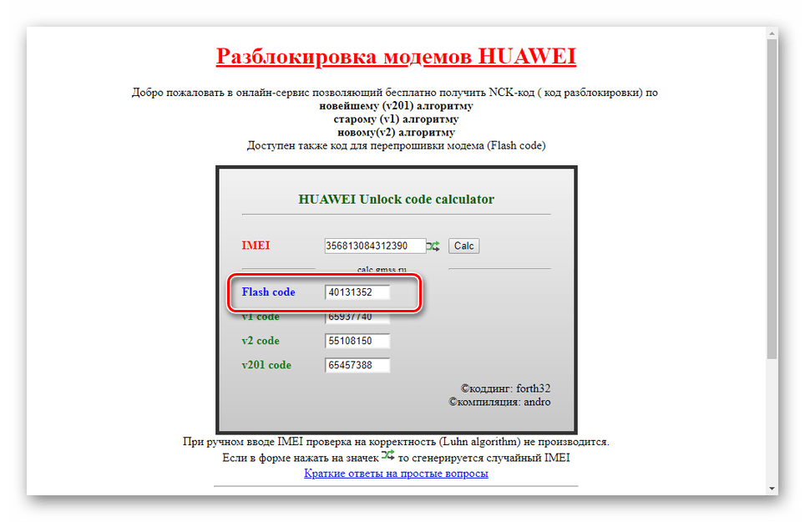
Task: Open the 'Краткие ответы на простые вопросы' link
Action: point(396,474)
